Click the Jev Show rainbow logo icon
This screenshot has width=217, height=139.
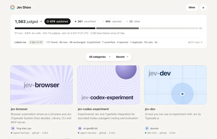pyautogui.click(x=12, y=7)
